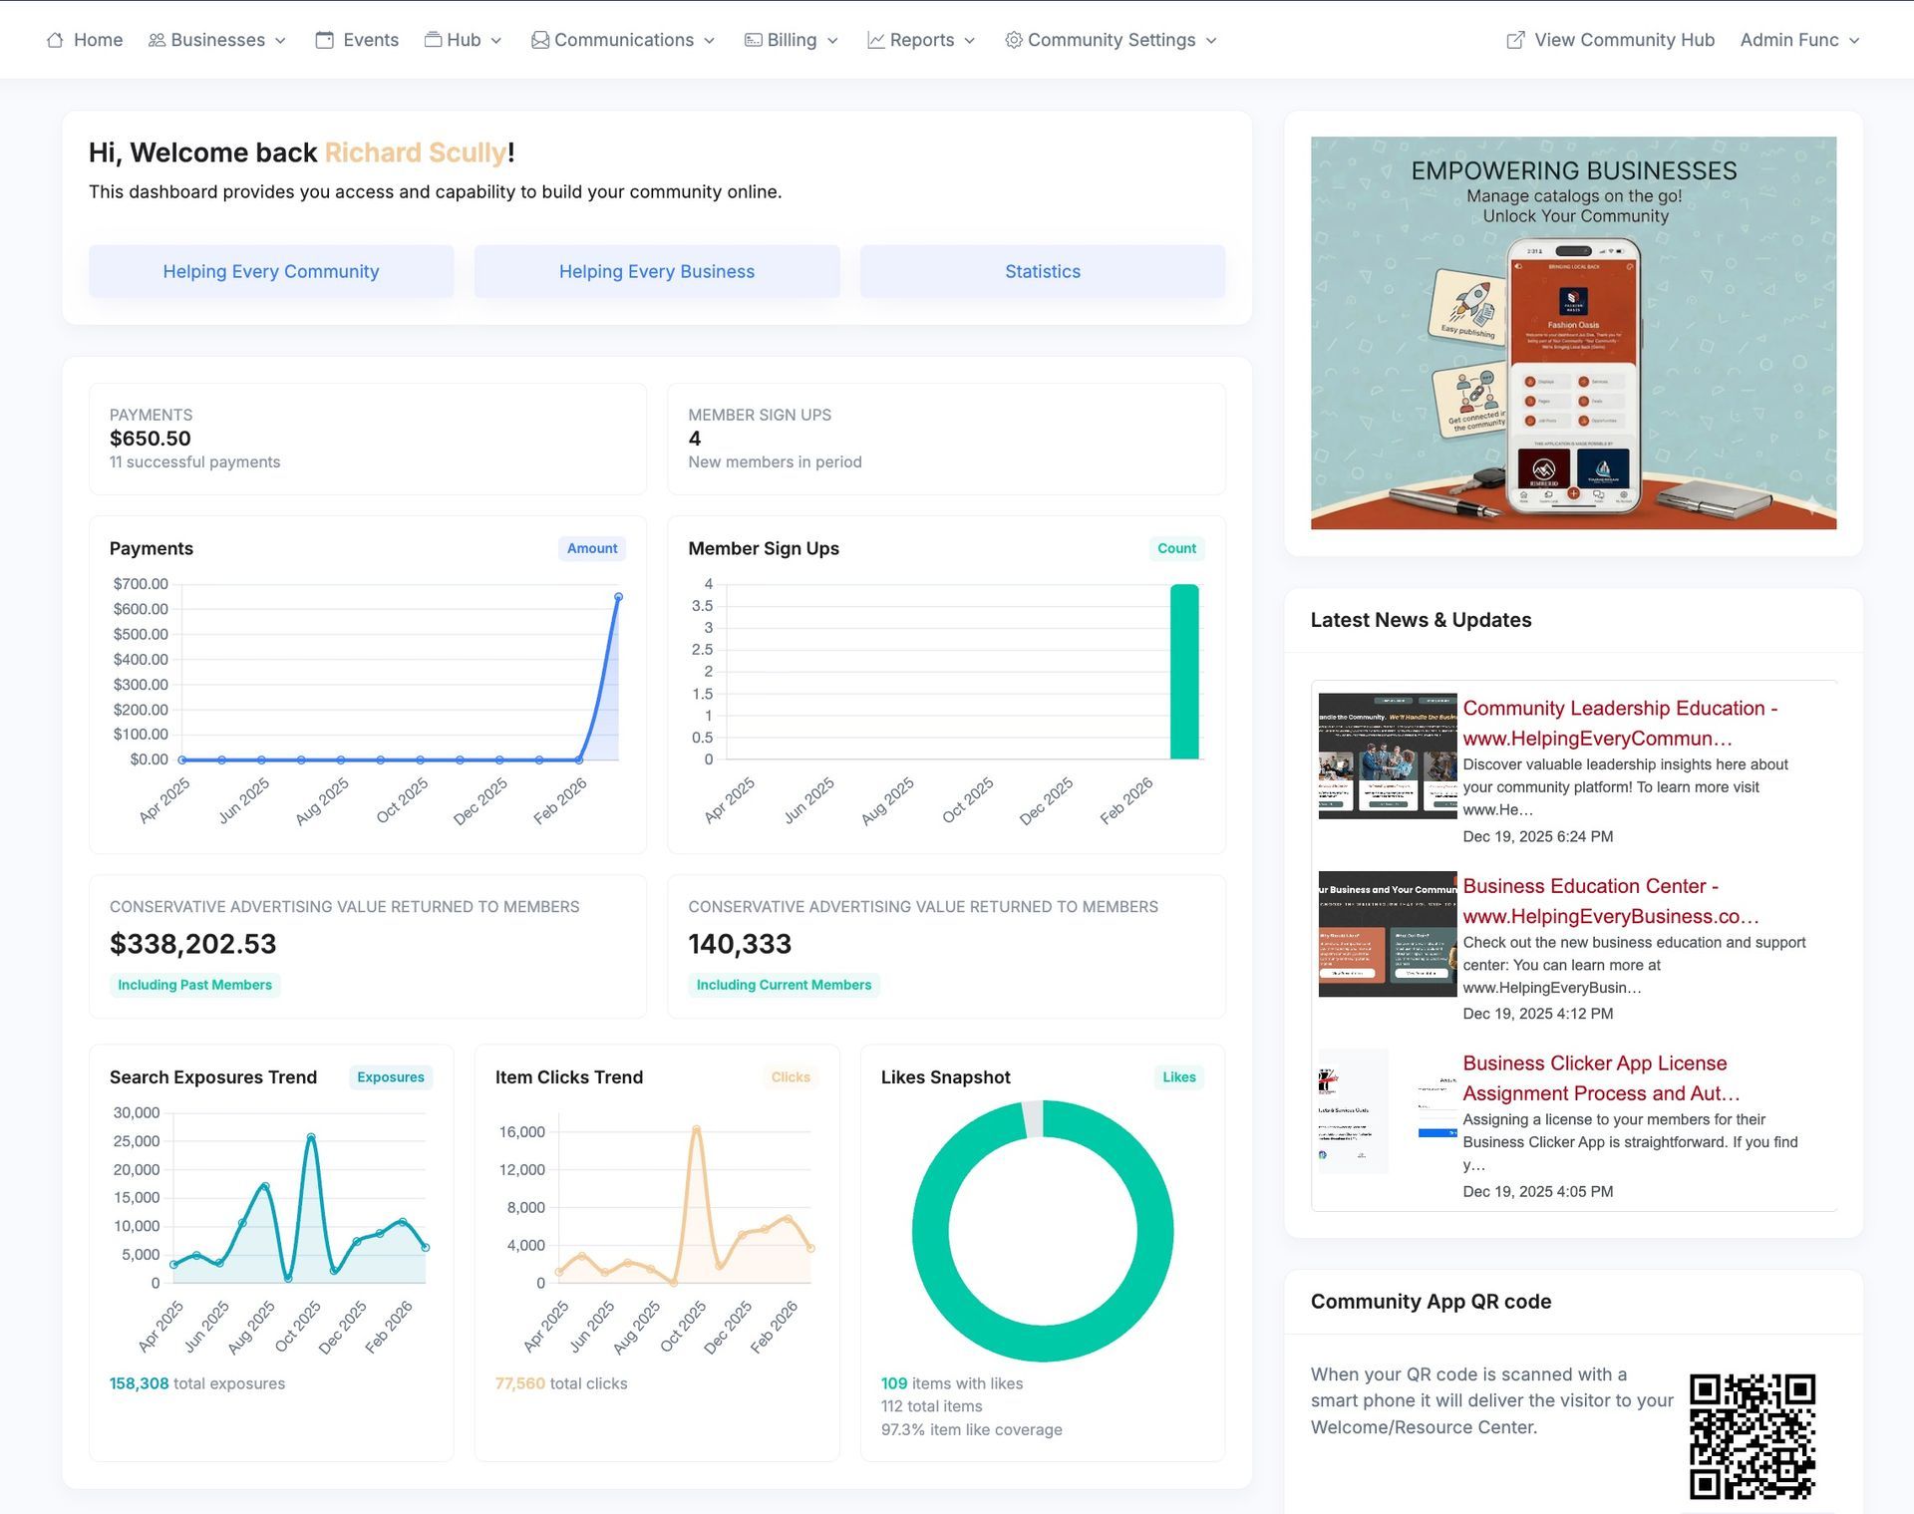
Task: Switch to the Statistics tab
Action: pos(1042,271)
